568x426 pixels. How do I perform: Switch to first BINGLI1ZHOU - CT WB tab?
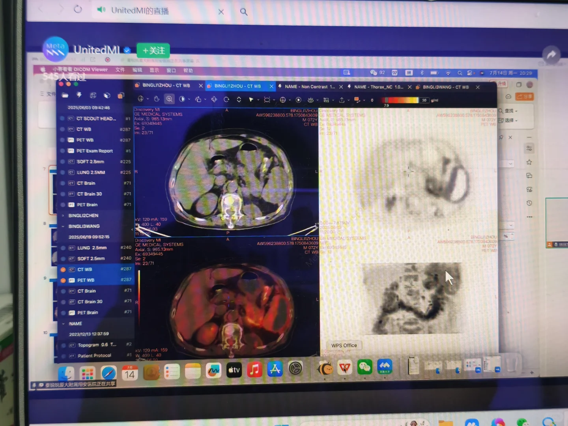166,85
